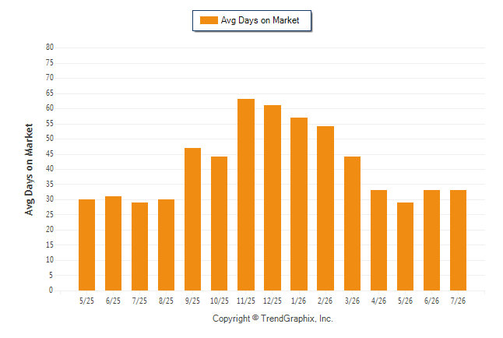
Task: Select the 5/25 bar
Action: click(x=86, y=245)
